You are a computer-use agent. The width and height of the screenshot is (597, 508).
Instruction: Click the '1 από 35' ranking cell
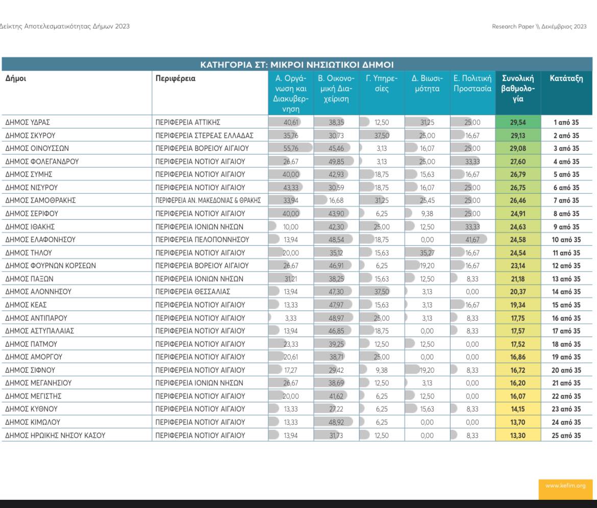point(566,122)
